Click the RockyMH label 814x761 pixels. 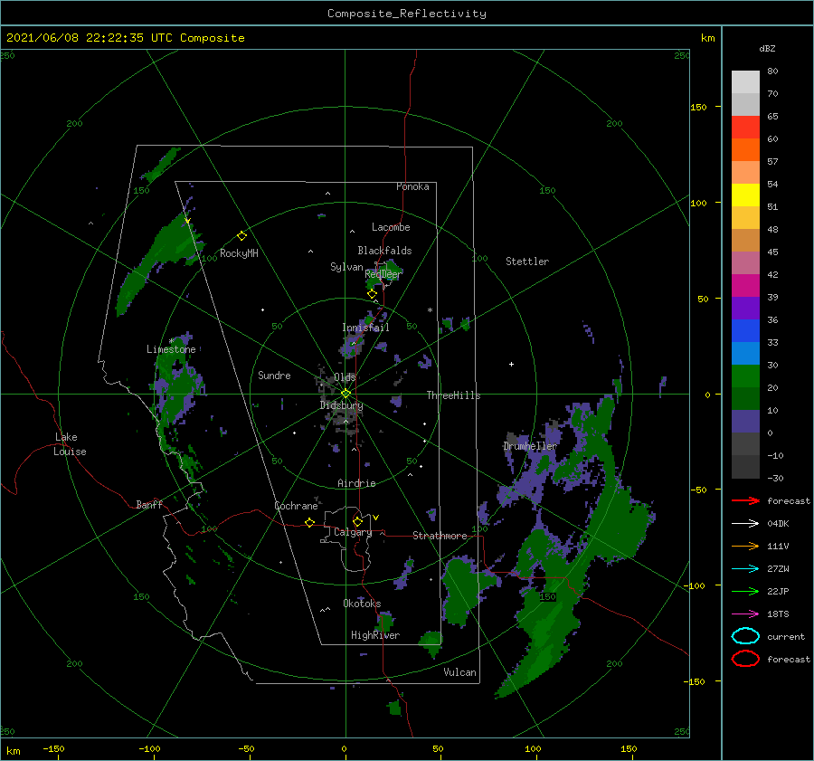pyautogui.click(x=239, y=253)
